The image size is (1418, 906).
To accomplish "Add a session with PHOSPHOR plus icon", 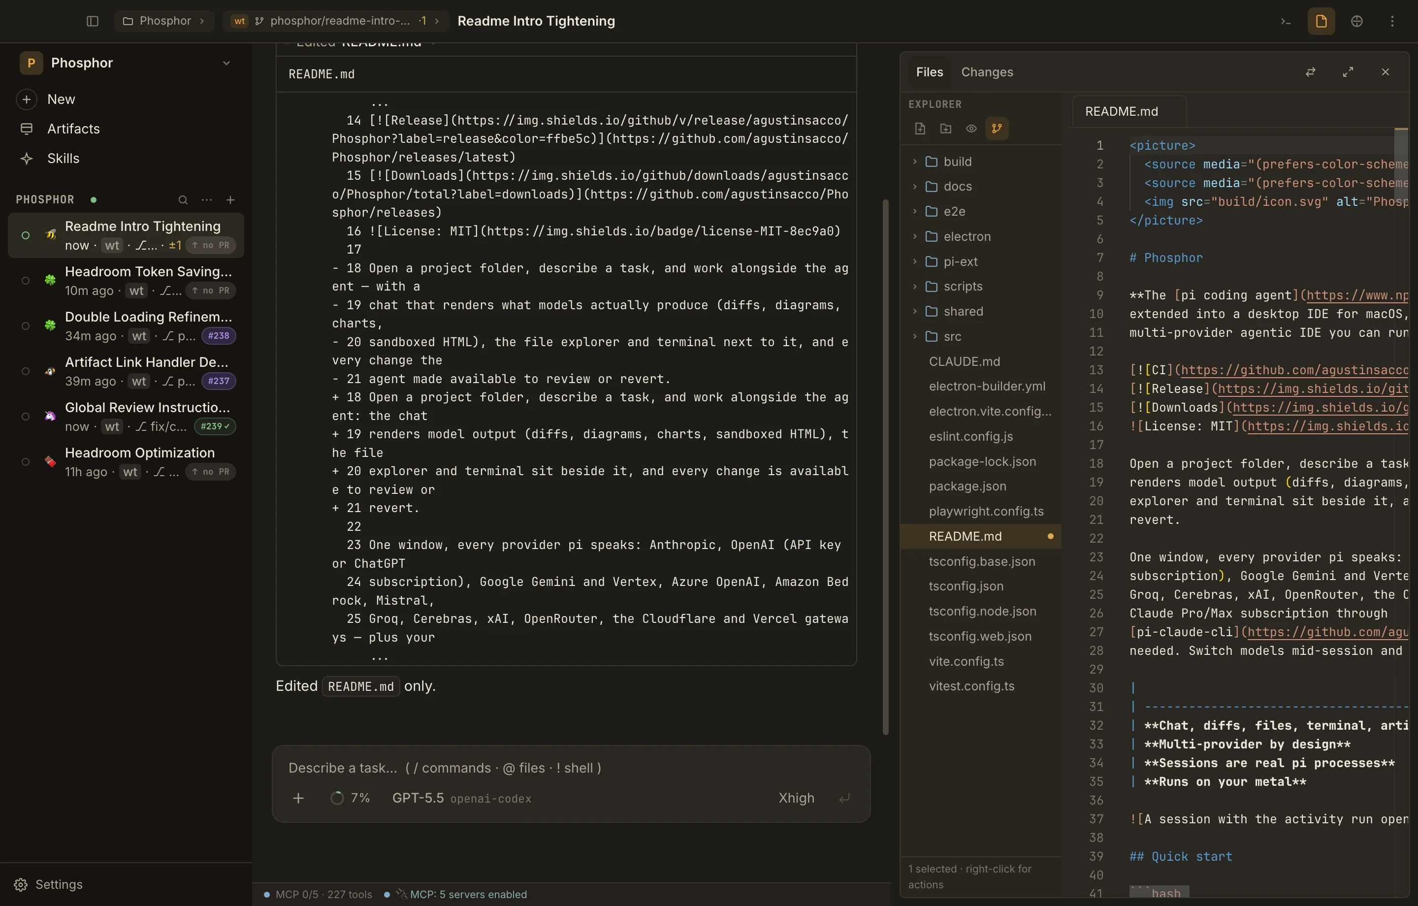I will point(230,200).
